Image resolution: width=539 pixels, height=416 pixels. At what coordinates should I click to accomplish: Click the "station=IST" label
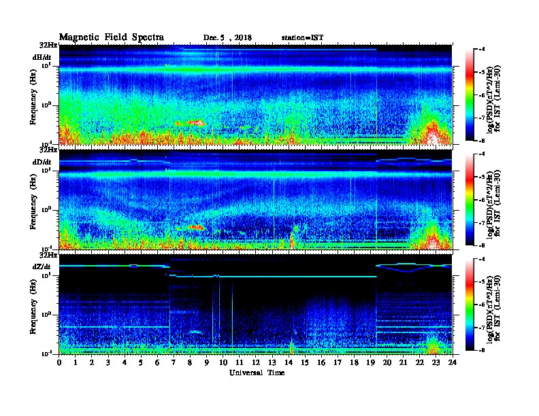pyautogui.click(x=302, y=37)
